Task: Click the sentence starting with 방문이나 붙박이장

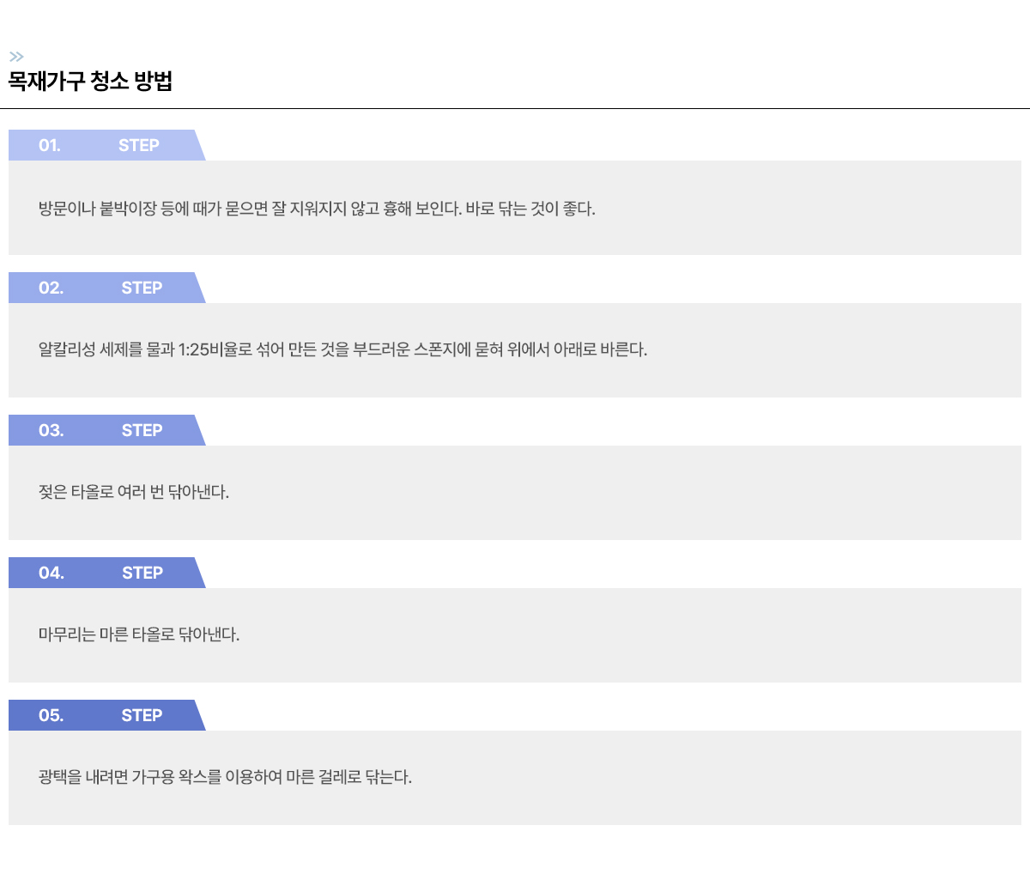Action: [x=317, y=209]
